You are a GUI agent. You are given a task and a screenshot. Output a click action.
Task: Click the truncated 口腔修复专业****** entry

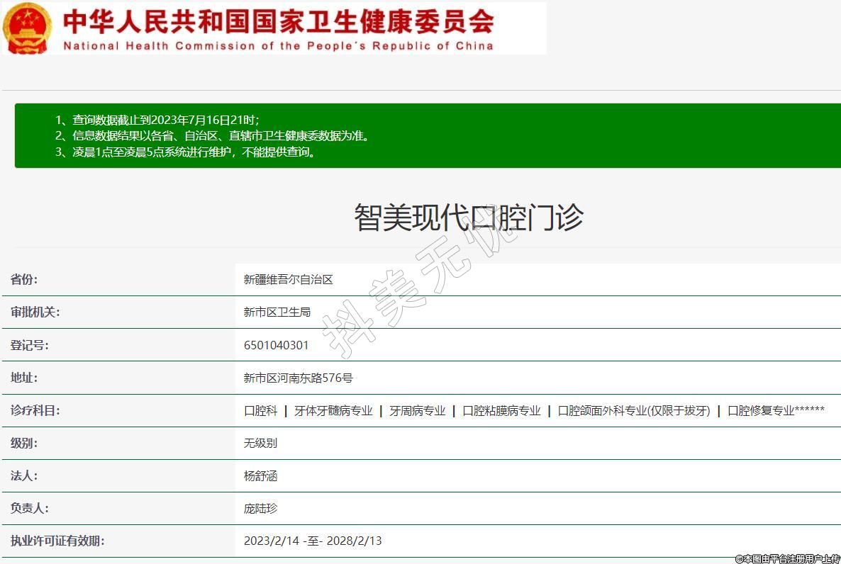(x=775, y=411)
